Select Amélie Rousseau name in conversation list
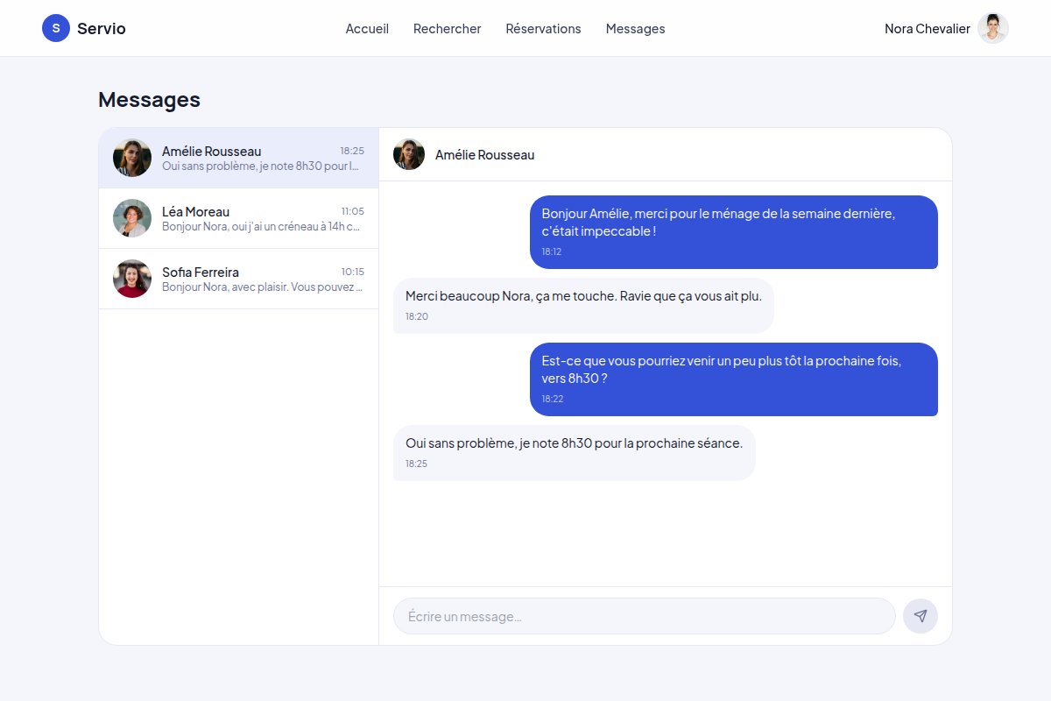The image size is (1051, 701). pyautogui.click(x=211, y=151)
